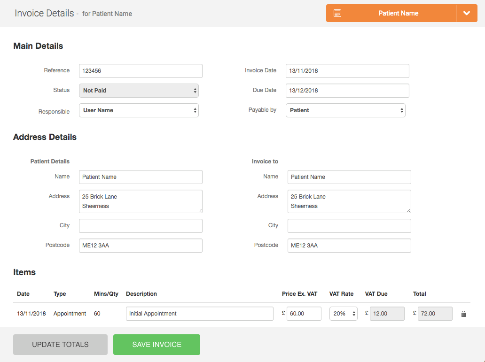485x362 pixels.
Task: Edit the Patient Details Address textarea
Action: tap(141, 201)
